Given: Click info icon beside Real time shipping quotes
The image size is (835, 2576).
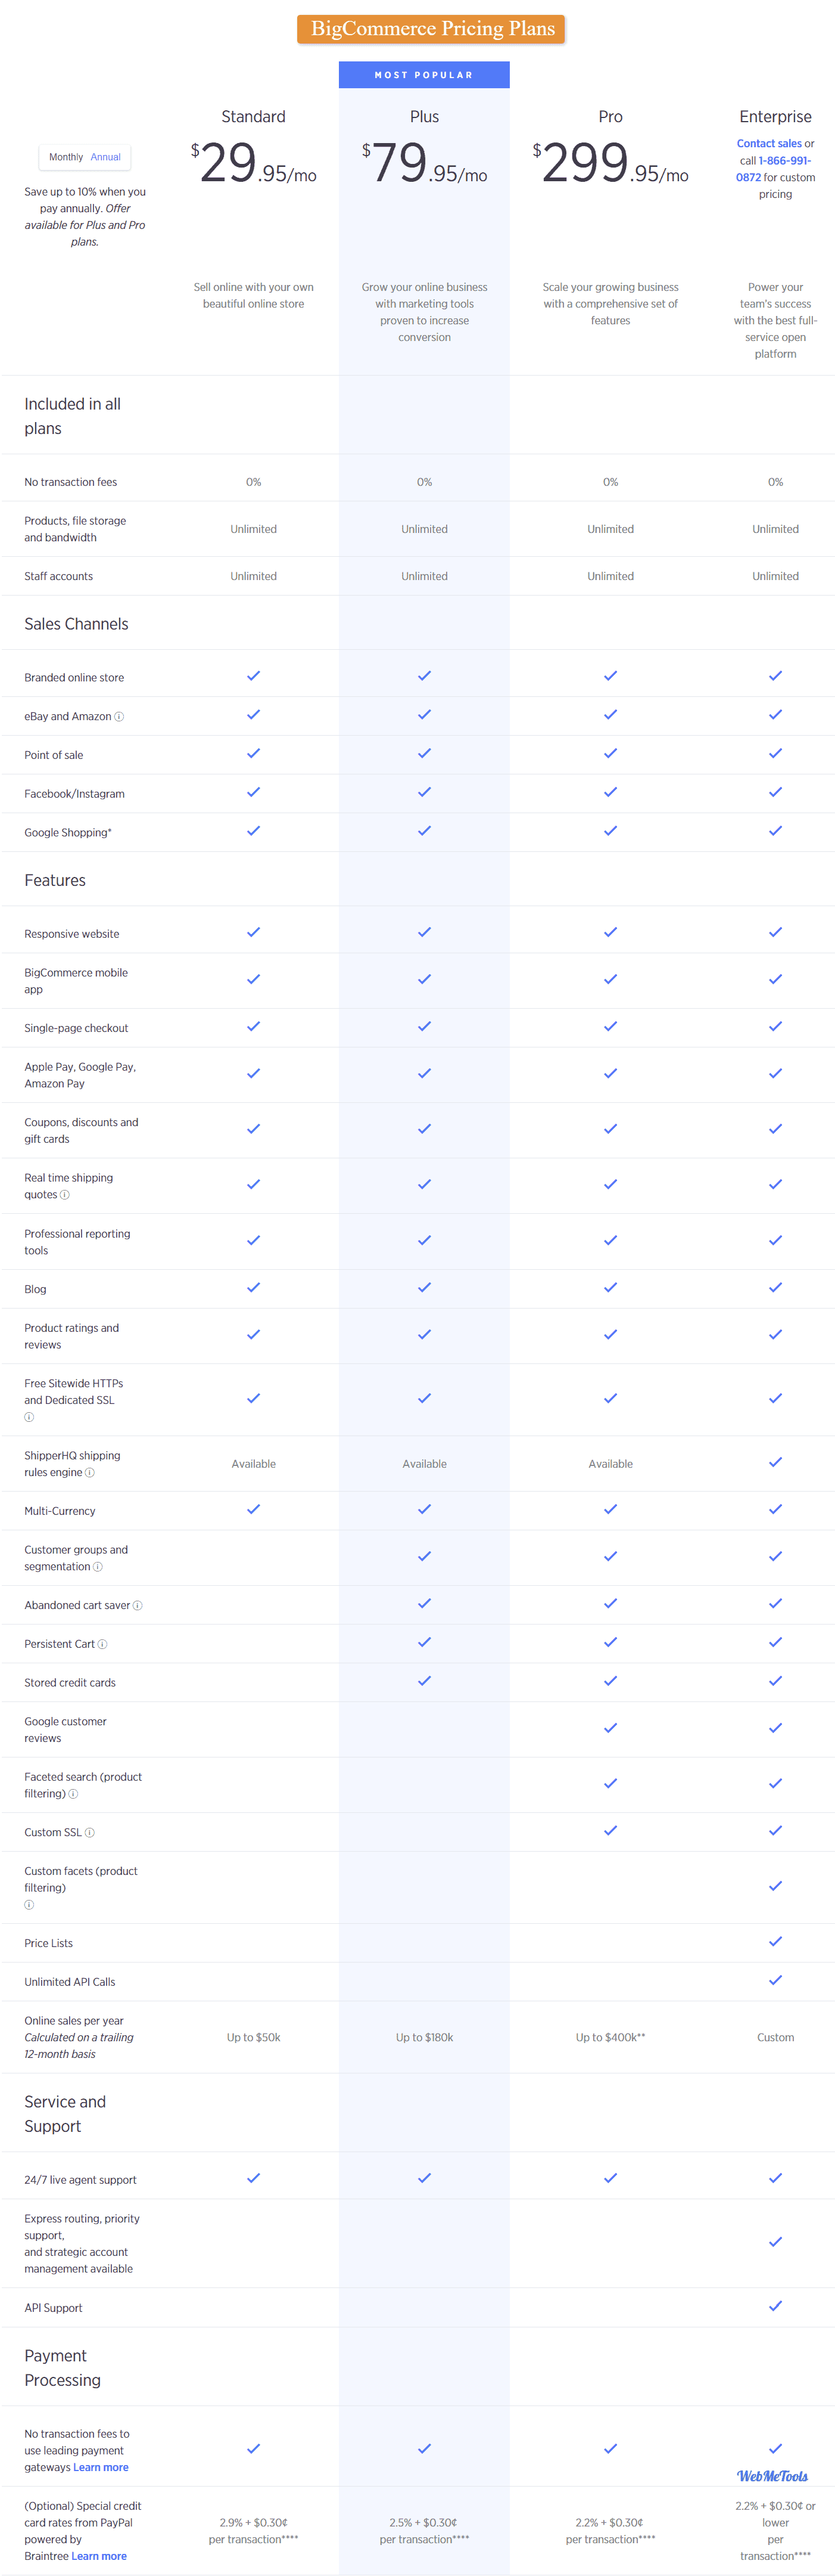Looking at the screenshot, I should (65, 1194).
